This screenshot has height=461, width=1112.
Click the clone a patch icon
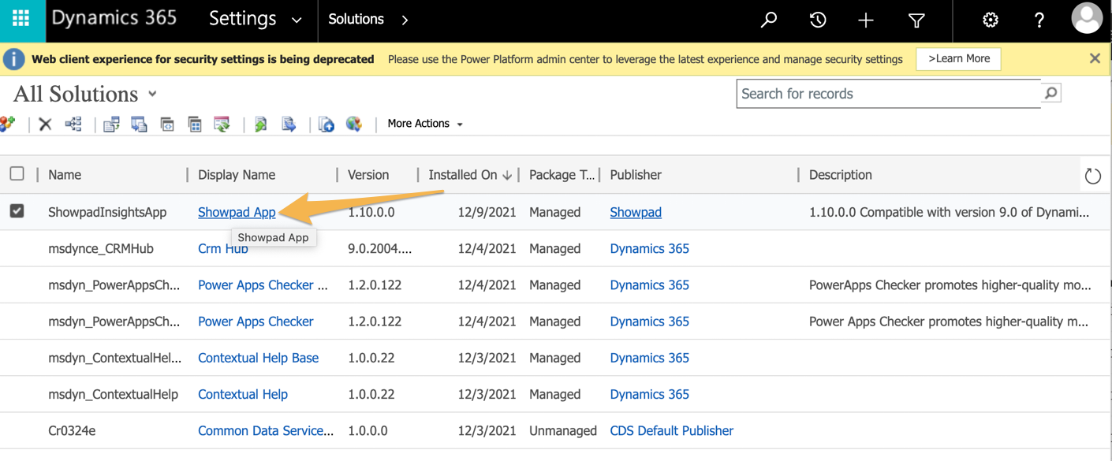111,124
